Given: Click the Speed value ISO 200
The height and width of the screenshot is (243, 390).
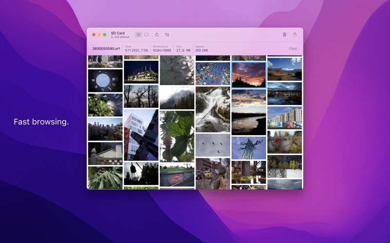Looking at the screenshot, I should click(201, 51).
